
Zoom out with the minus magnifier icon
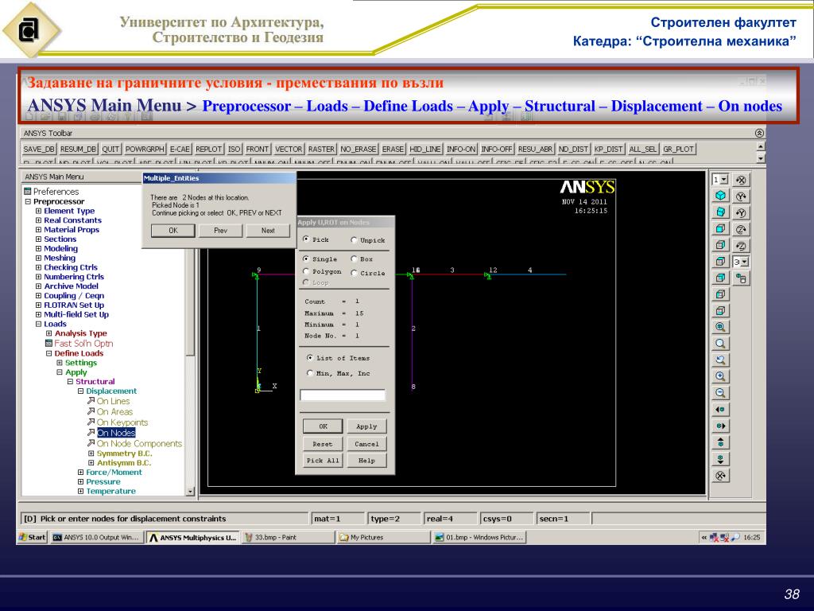pos(720,393)
